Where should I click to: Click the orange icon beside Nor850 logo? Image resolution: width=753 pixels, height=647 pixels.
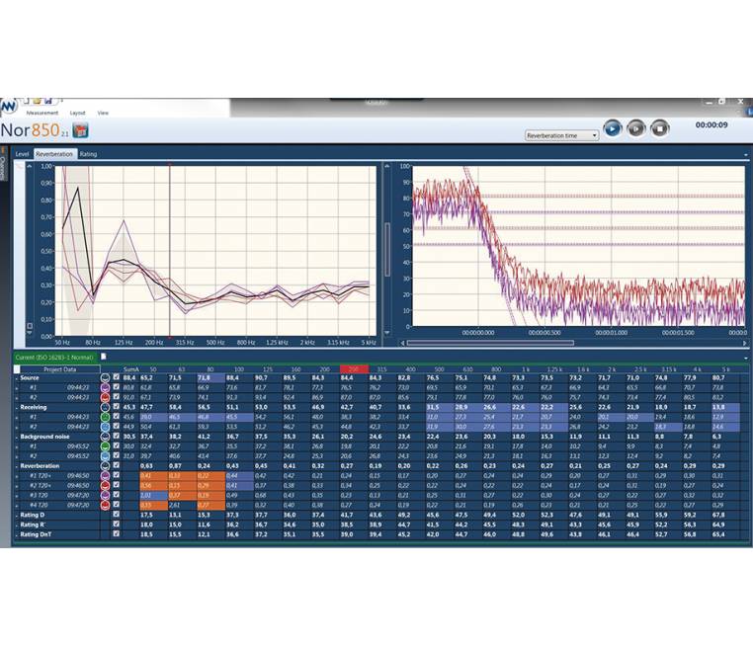(x=81, y=129)
